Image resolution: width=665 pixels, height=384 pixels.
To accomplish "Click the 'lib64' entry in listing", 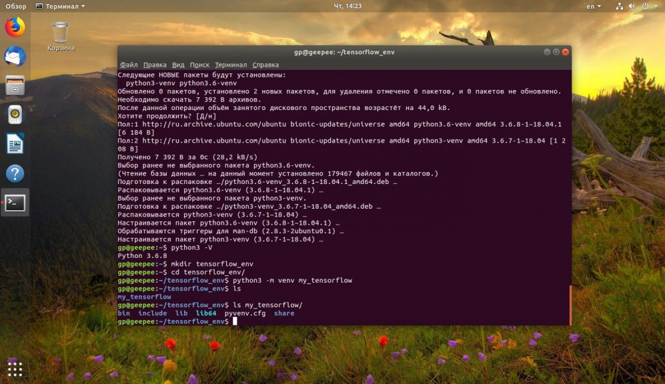I will pyautogui.click(x=205, y=313).
